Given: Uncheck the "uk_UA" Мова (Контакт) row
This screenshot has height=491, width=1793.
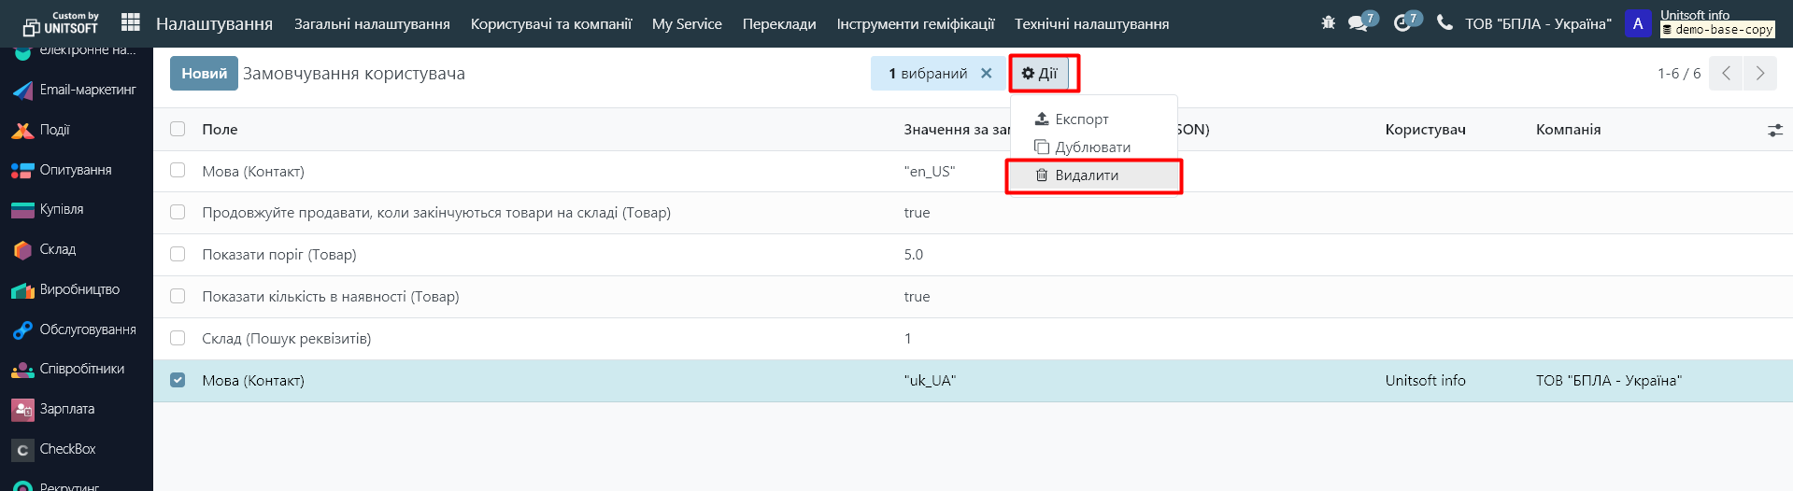Looking at the screenshot, I should point(178,381).
